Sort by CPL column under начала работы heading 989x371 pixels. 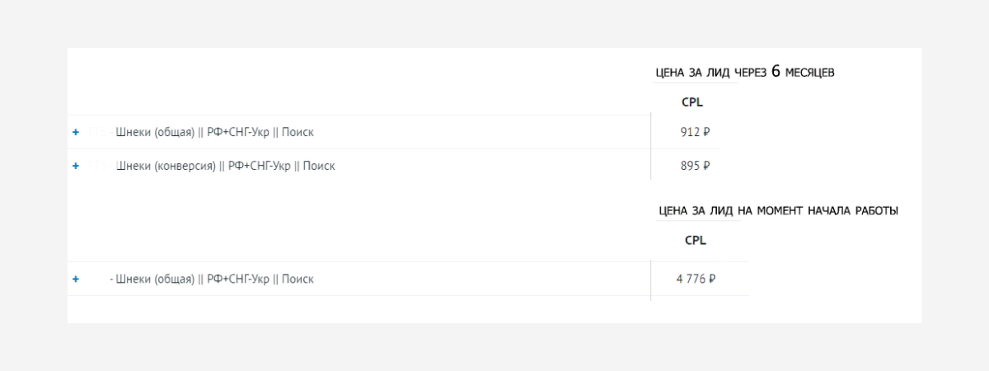696,241
